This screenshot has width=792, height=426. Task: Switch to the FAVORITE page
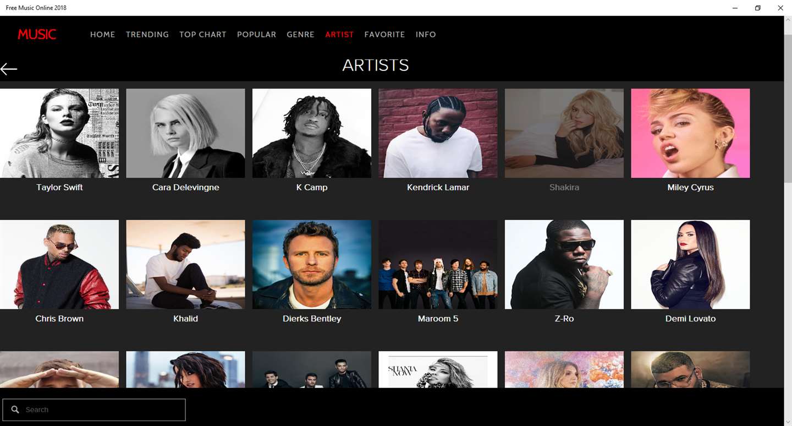click(x=384, y=34)
